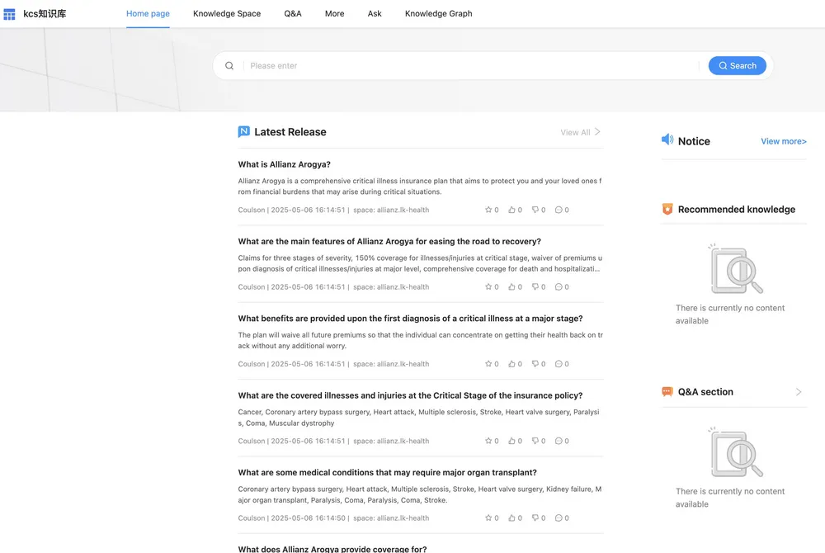Click the Recommended knowledge heading
This screenshot has width=825, height=553.
737,210
